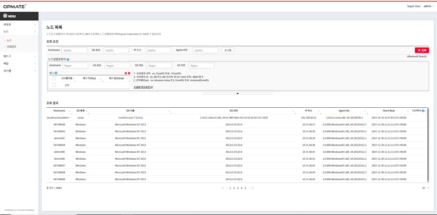Focus IP 주소 SubStr. input field
Viewport: 437px width, 215px height.
click(x=158, y=51)
